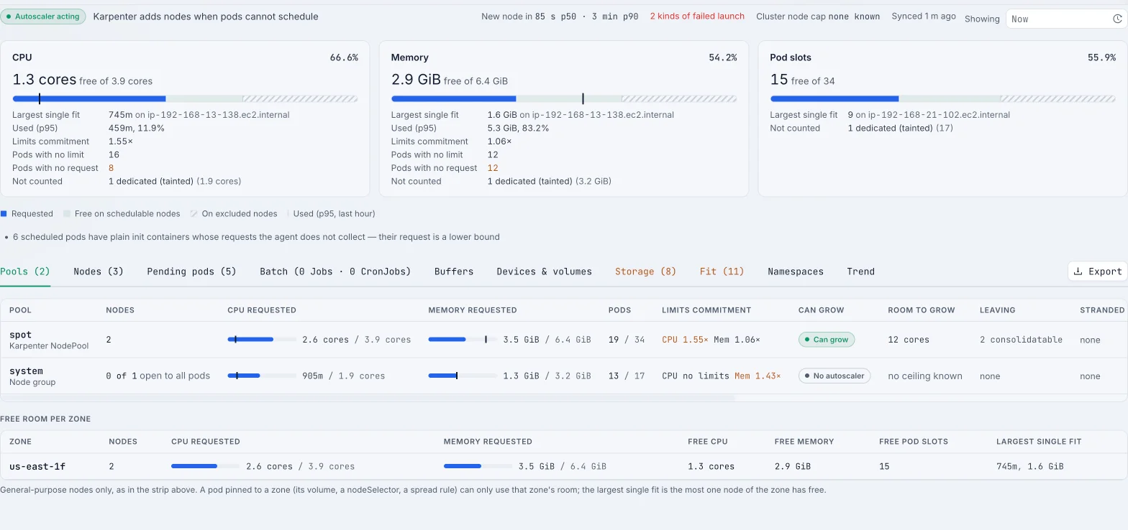The height and width of the screenshot is (530, 1128).
Task: Click the Export button
Action: coord(1097,271)
